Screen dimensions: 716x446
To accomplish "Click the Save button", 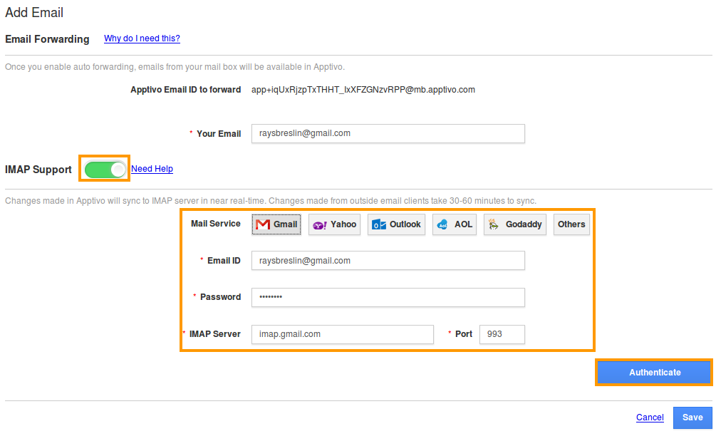I will pos(692,418).
